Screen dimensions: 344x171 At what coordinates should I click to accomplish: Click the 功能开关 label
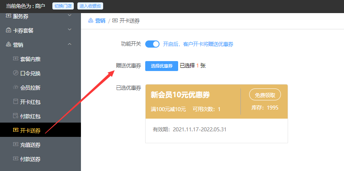131,44
